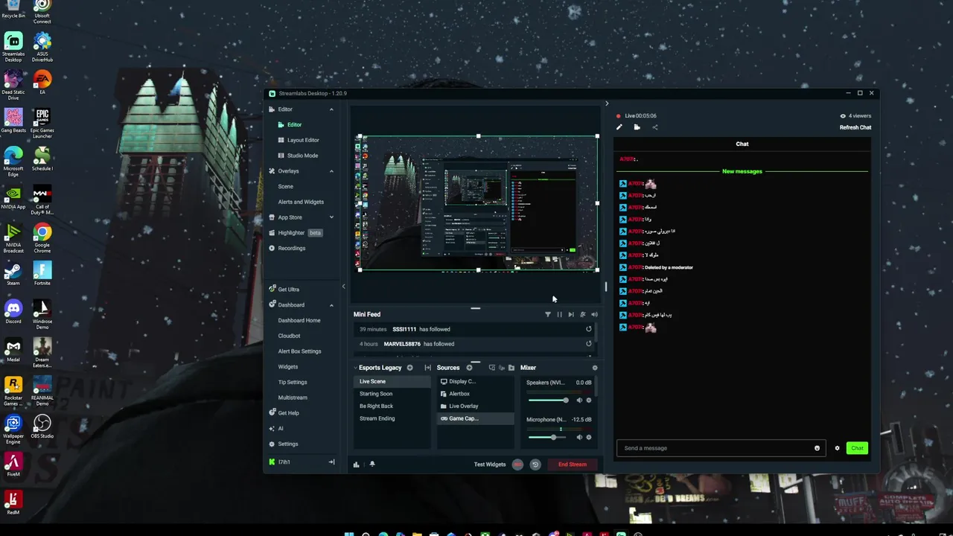Mute the Microphone audio source
The width and height of the screenshot is (953, 536).
(x=579, y=437)
